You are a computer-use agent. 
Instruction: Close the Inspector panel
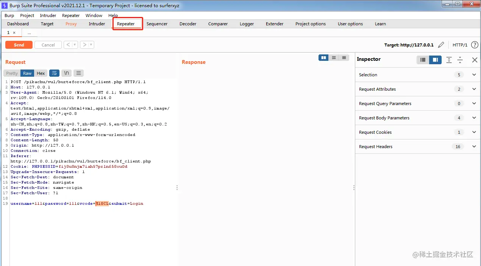pyautogui.click(x=475, y=60)
